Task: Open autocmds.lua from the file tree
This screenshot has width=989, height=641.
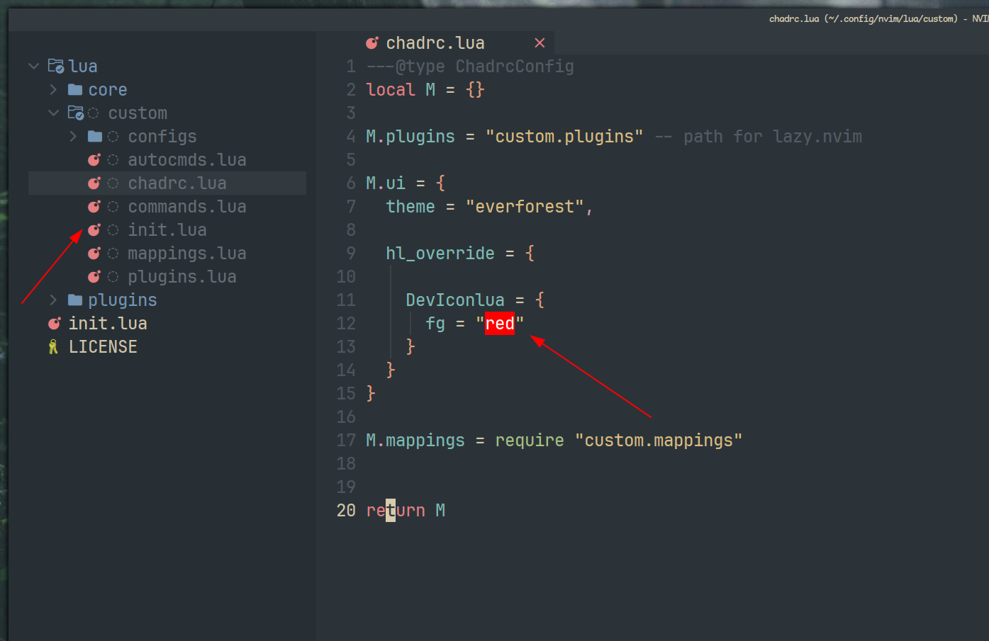Action: [x=187, y=160]
